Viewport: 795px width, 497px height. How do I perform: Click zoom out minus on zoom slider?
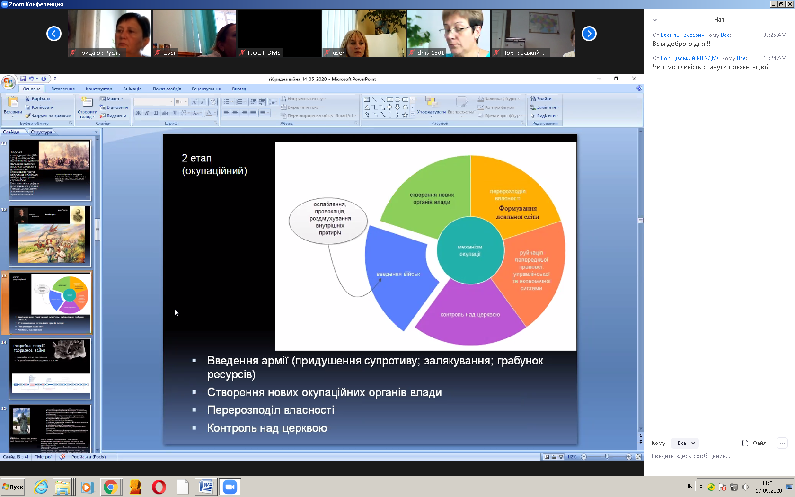[584, 457]
